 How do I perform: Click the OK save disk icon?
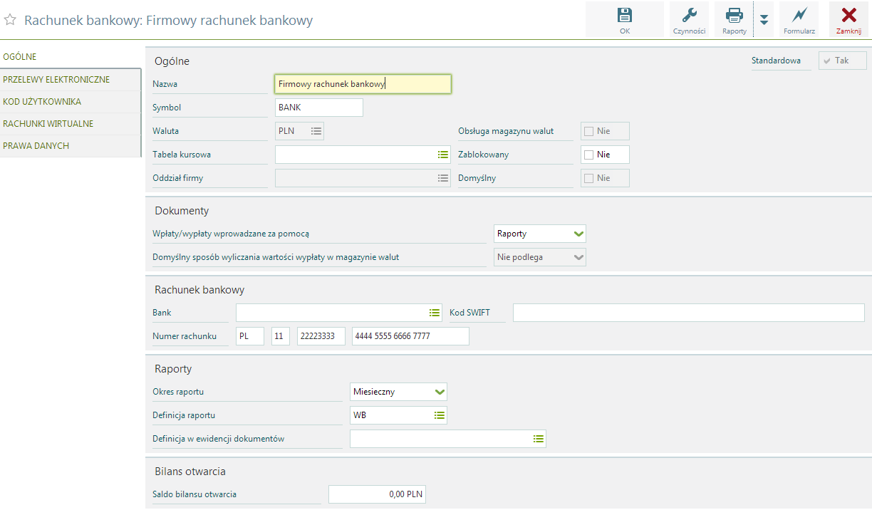[625, 15]
